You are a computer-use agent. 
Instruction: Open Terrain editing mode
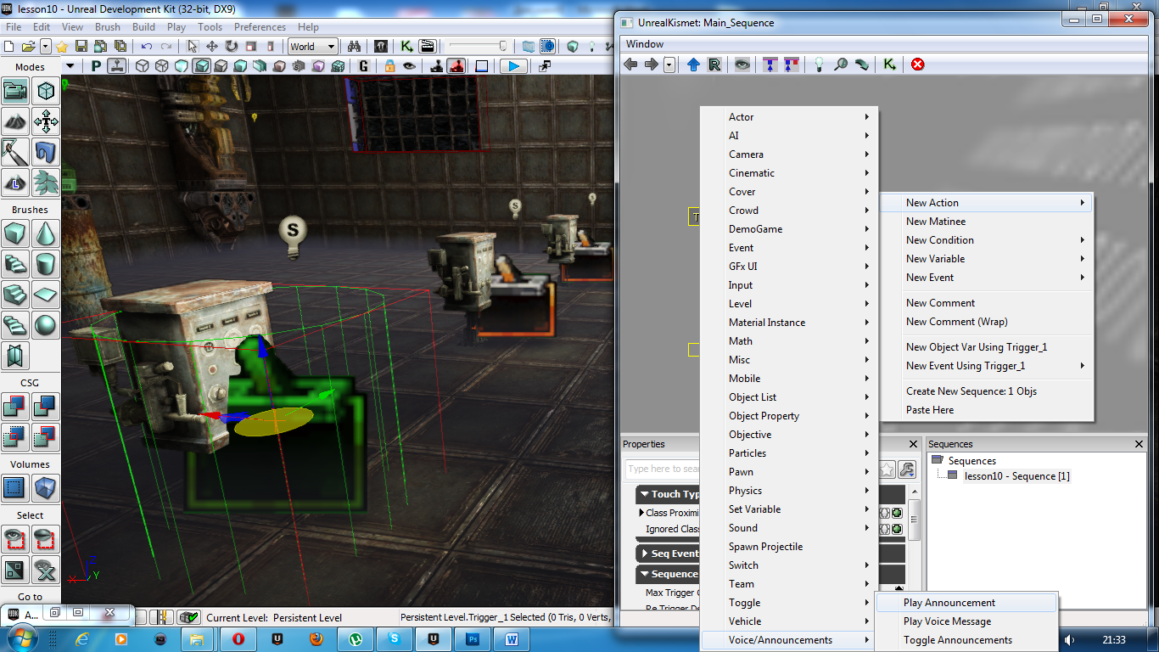tap(16, 121)
